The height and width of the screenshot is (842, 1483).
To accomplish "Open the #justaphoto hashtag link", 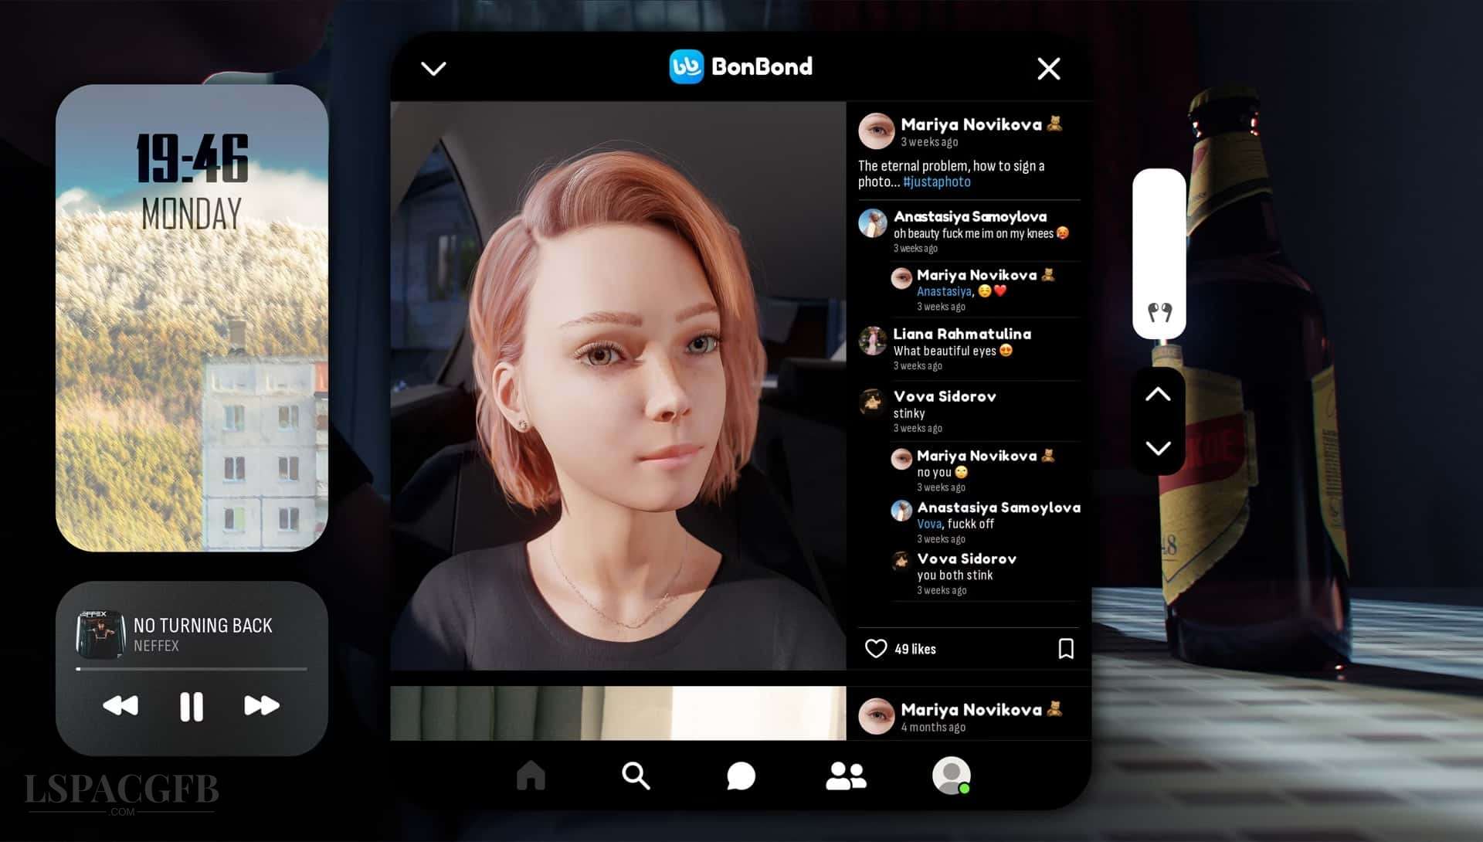I will tap(936, 182).
